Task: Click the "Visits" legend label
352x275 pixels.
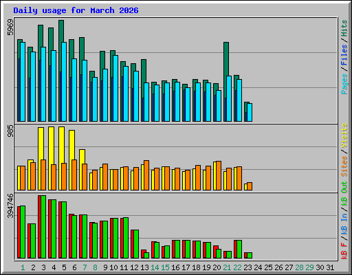Action: point(344,135)
